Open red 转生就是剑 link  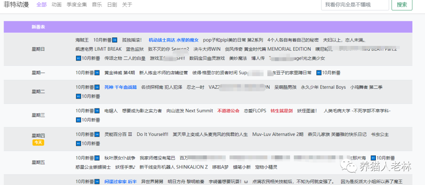pos(282,111)
